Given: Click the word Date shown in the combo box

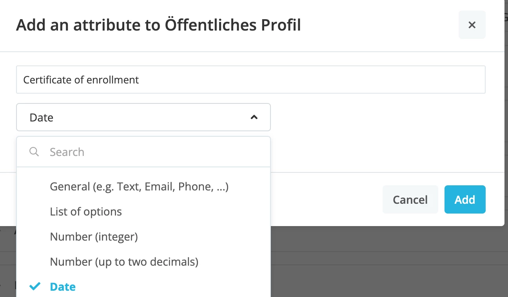Looking at the screenshot, I should tap(42, 118).
